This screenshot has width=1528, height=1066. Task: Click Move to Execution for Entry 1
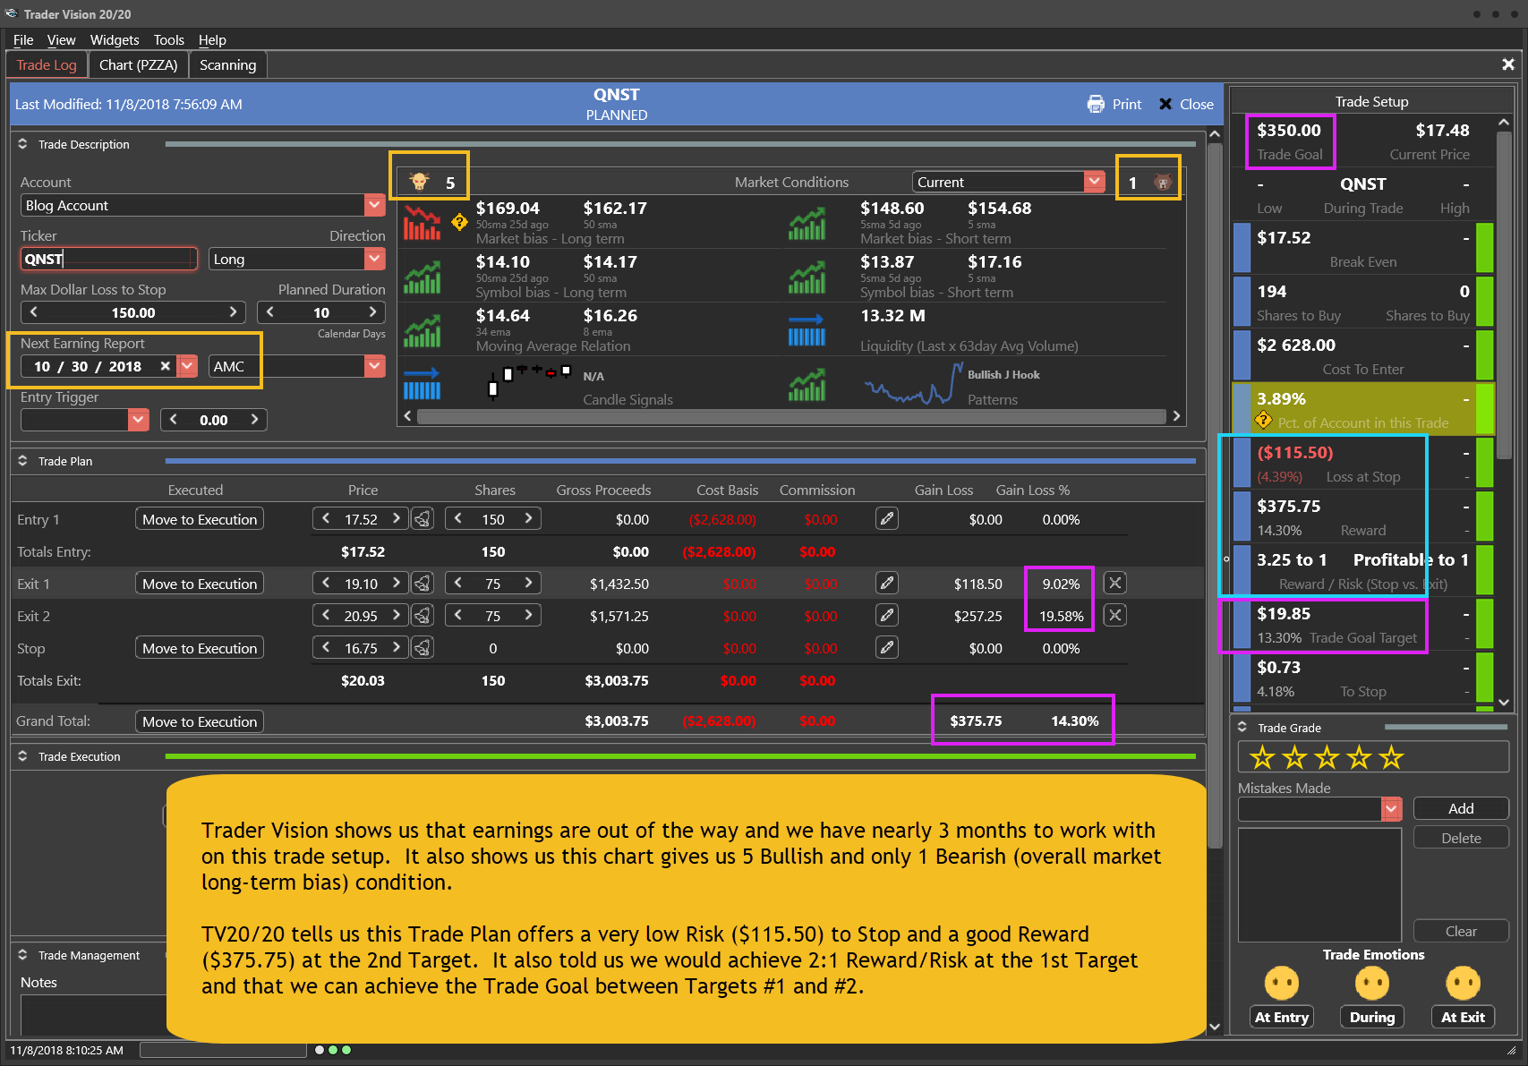[200, 519]
